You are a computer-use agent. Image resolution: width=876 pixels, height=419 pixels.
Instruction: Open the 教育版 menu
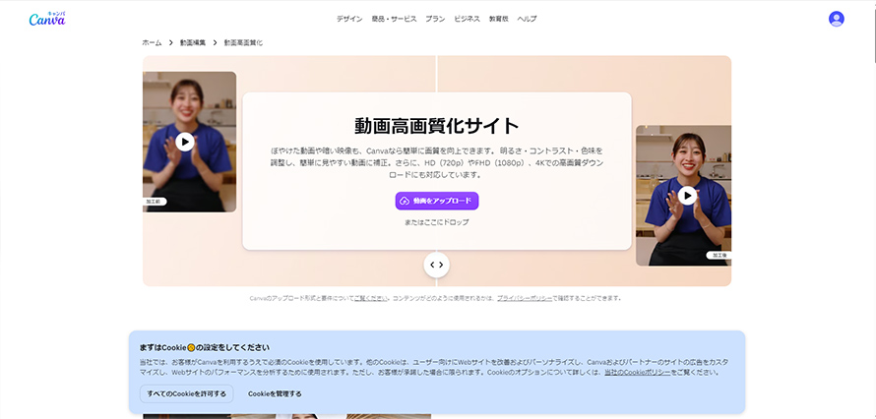tap(498, 19)
